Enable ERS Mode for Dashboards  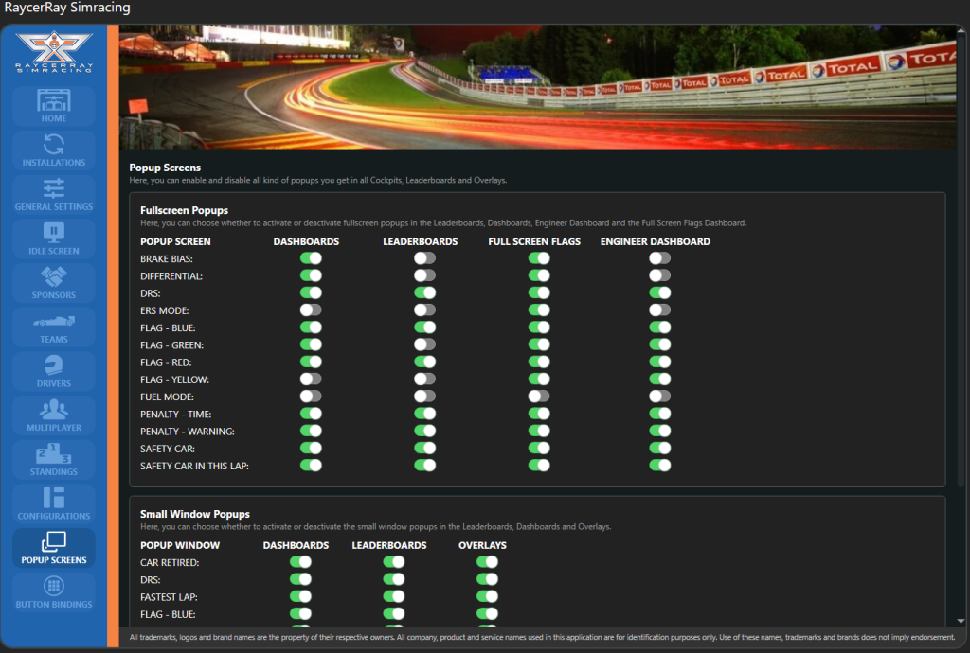(x=311, y=309)
